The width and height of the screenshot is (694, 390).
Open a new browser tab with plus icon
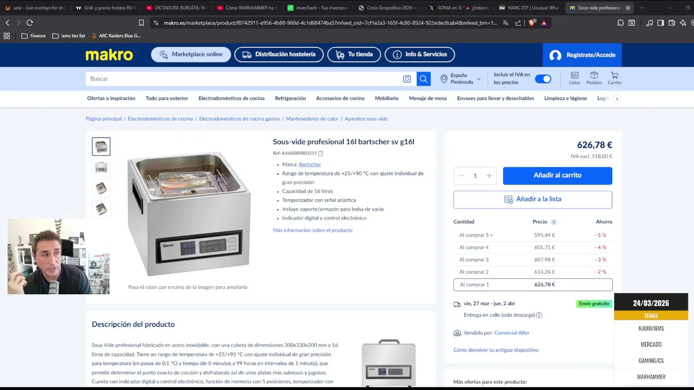pos(641,8)
